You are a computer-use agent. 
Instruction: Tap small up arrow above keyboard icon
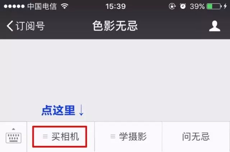point(14,129)
